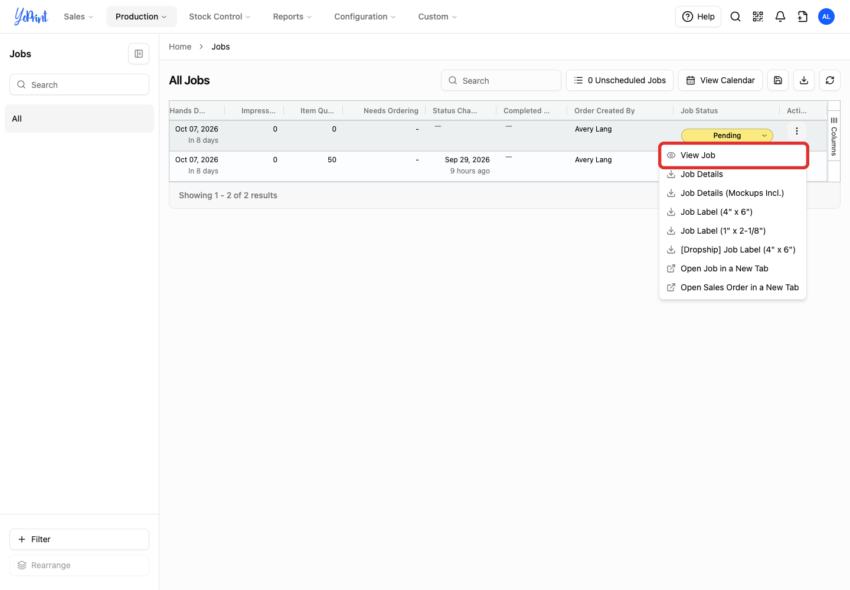Open the 0 Unscheduled Jobs list
This screenshot has height=590, width=850.
[620, 80]
